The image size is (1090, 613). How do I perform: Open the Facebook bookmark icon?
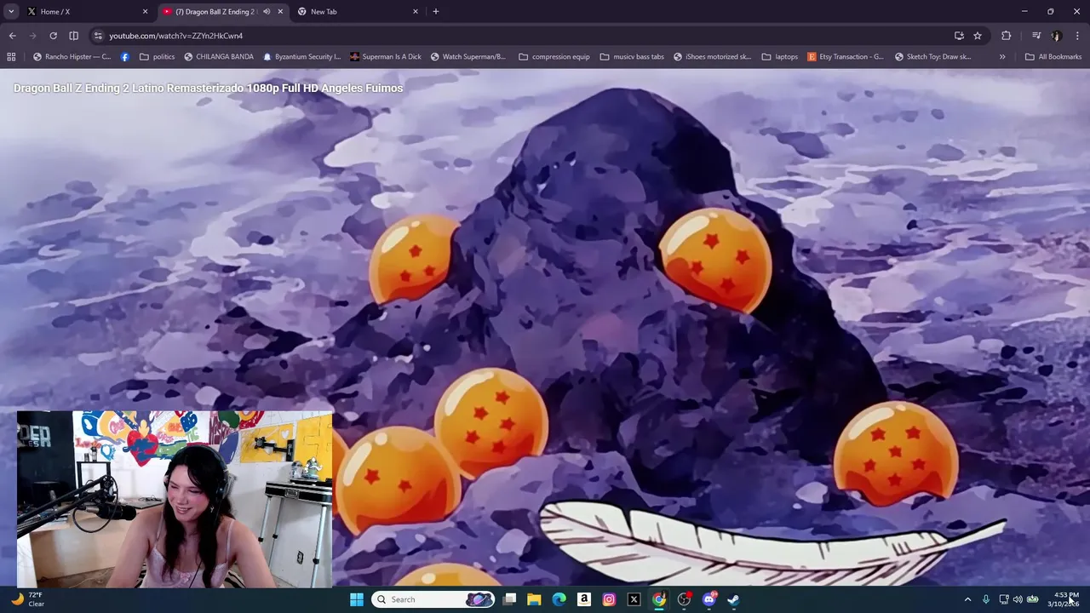[125, 57]
